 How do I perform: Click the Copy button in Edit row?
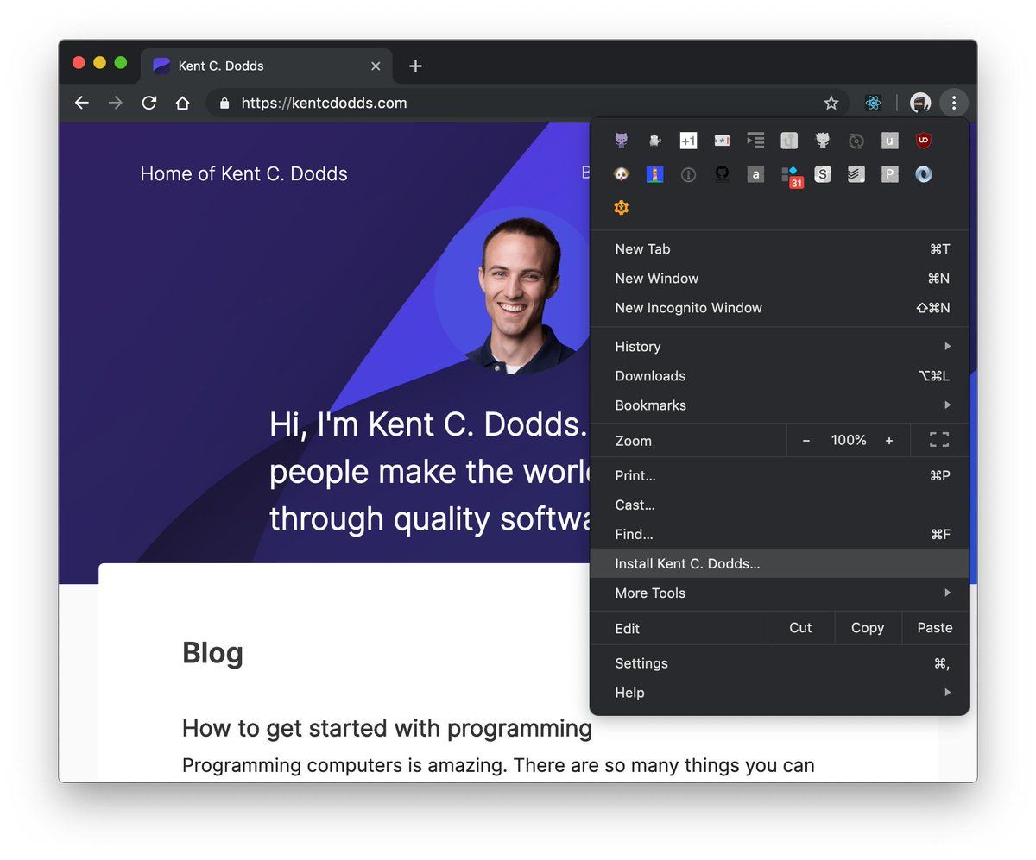coord(867,628)
